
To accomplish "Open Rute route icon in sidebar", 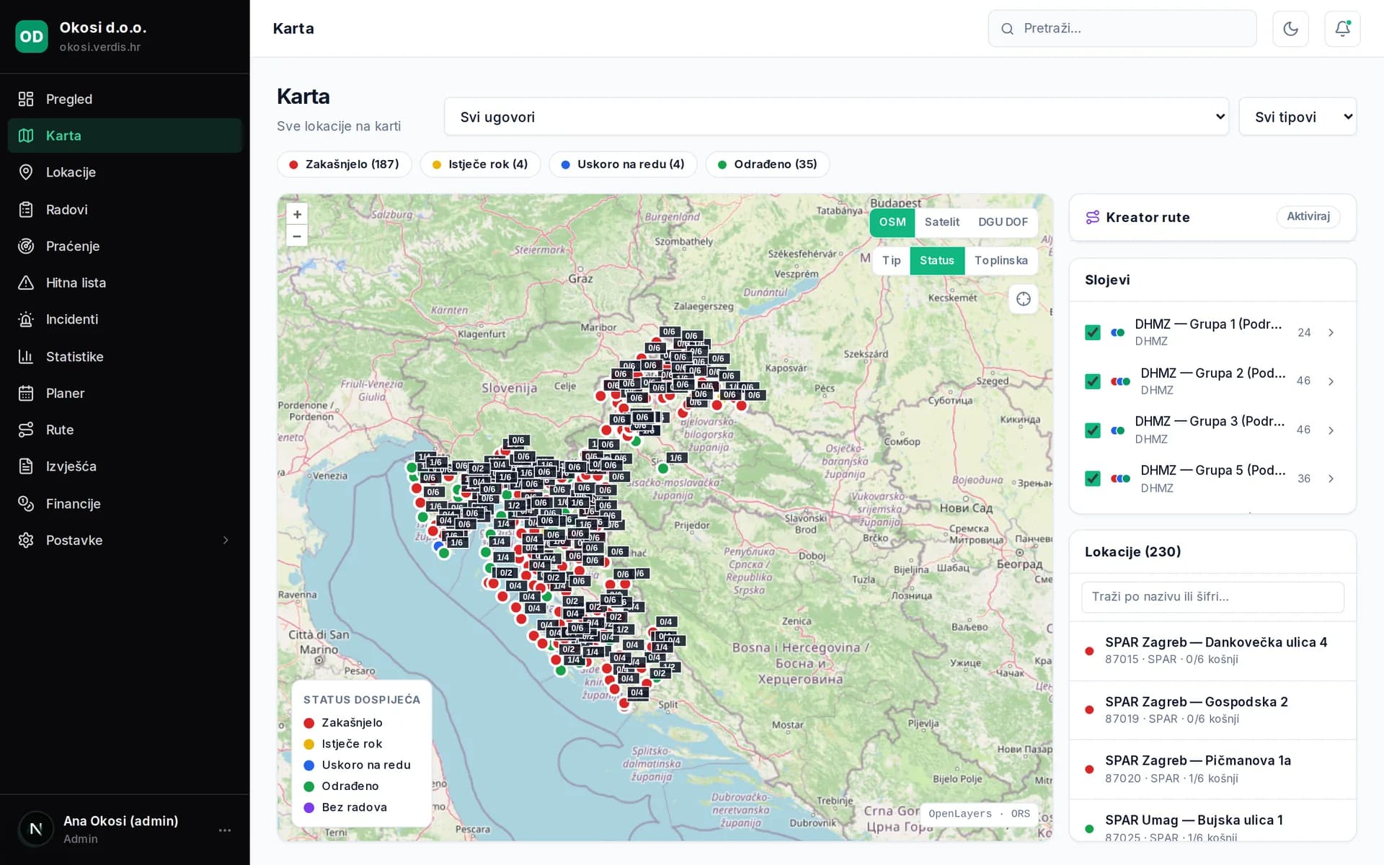I will 26,430.
